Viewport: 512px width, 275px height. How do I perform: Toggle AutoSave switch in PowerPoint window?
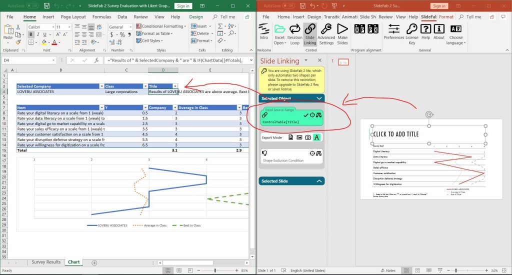point(288,6)
